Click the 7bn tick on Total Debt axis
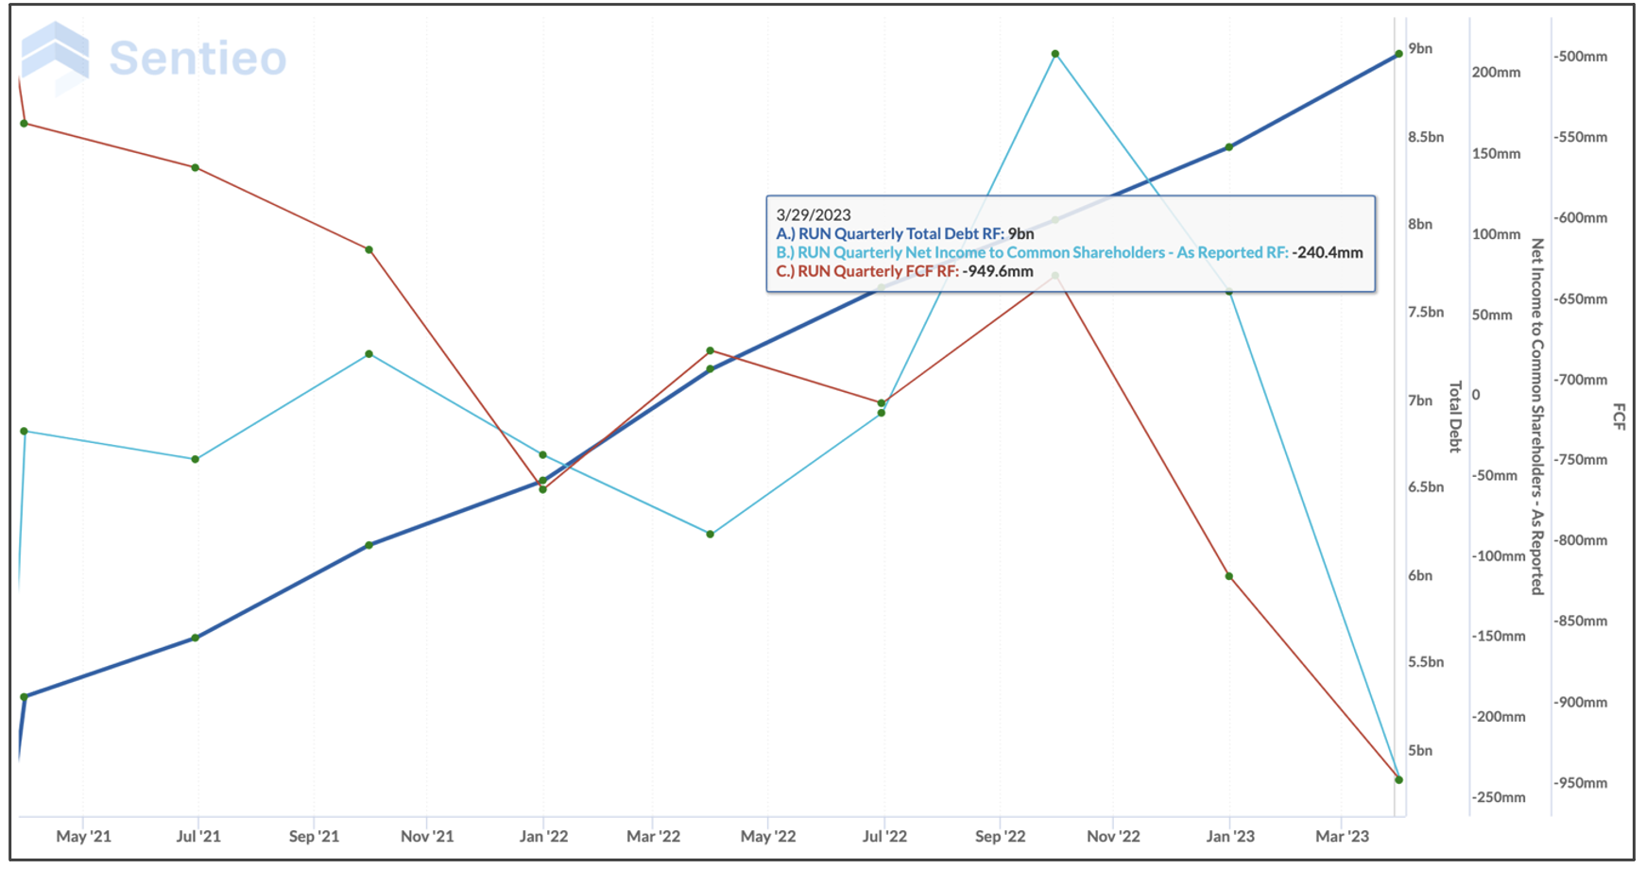 tap(1420, 400)
